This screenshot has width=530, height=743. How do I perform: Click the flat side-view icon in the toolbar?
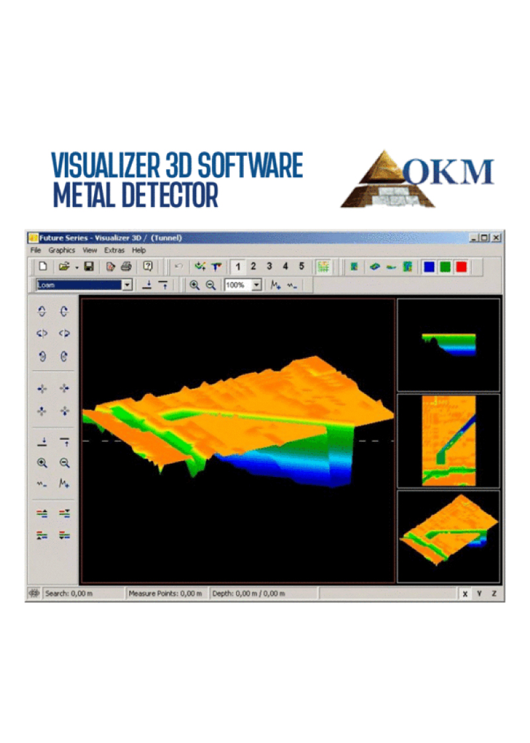point(391,267)
